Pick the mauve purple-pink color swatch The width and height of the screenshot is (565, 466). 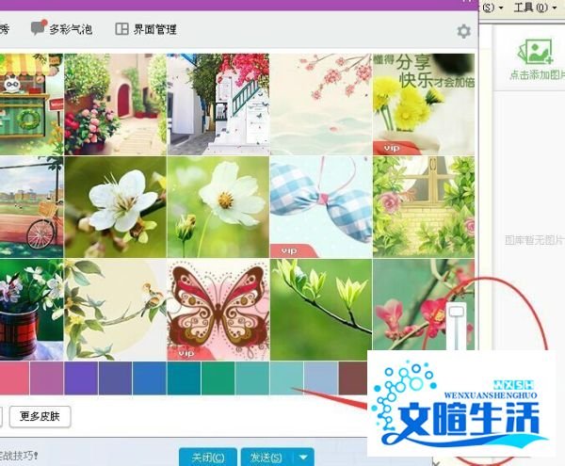pyautogui.click(x=47, y=378)
